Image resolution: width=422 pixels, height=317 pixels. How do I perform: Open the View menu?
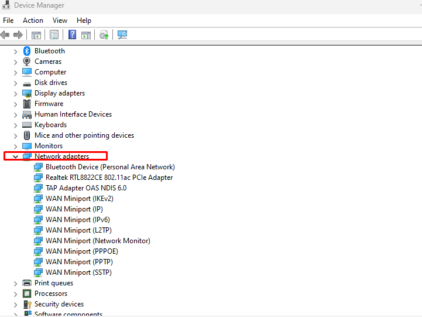pos(60,21)
